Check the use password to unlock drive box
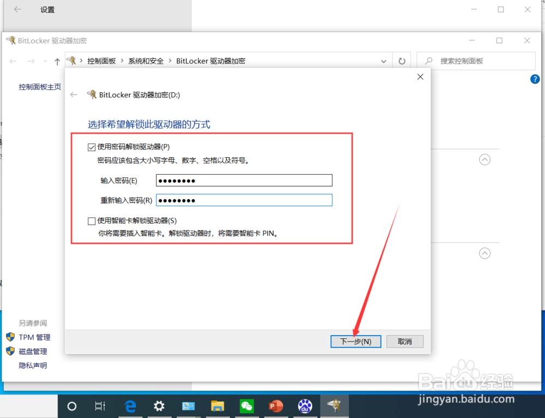545x418 pixels. [x=92, y=147]
